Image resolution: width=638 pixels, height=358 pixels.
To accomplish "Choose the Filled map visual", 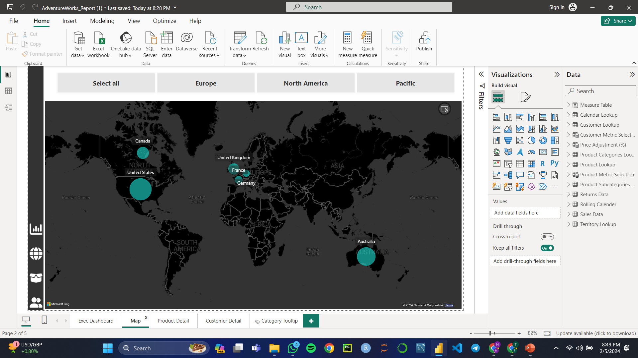I will [x=508, y=152].
